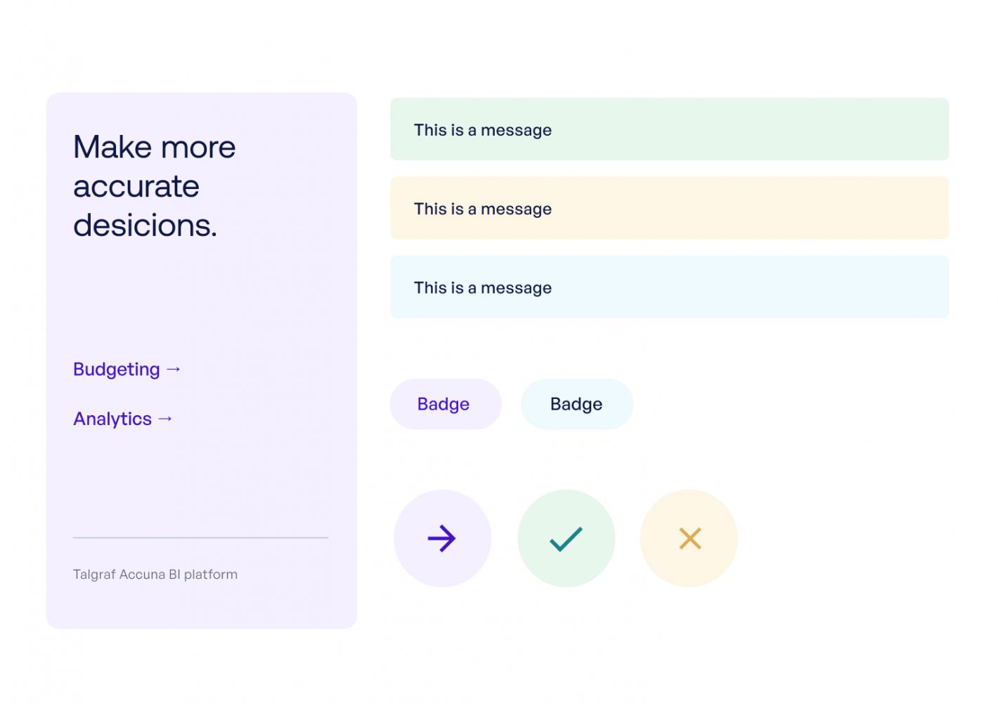Click the blue message banner

669,287
